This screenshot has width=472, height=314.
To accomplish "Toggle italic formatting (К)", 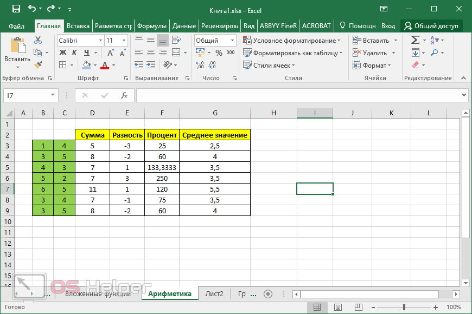I will point(74,53).
